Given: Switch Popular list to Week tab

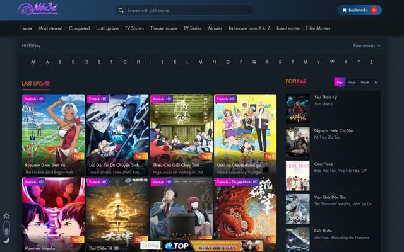Looking at the screenshot, I should point(352,83).
